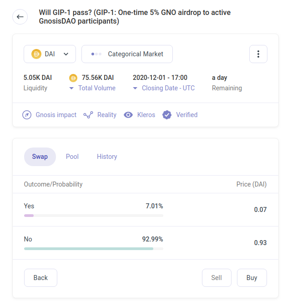The image size is (287, 305).
Task: Click the 5.05K DAI liquidity value
Action: coord(38,78)
